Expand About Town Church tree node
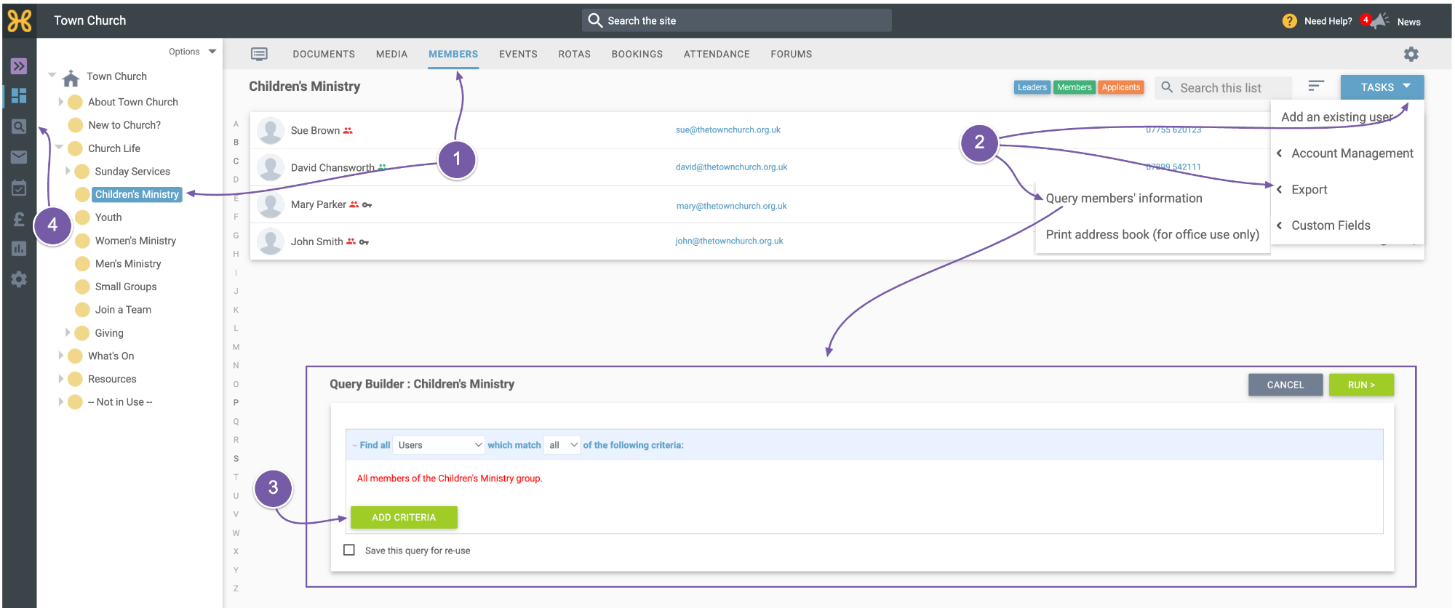 (x=61, y=102)
